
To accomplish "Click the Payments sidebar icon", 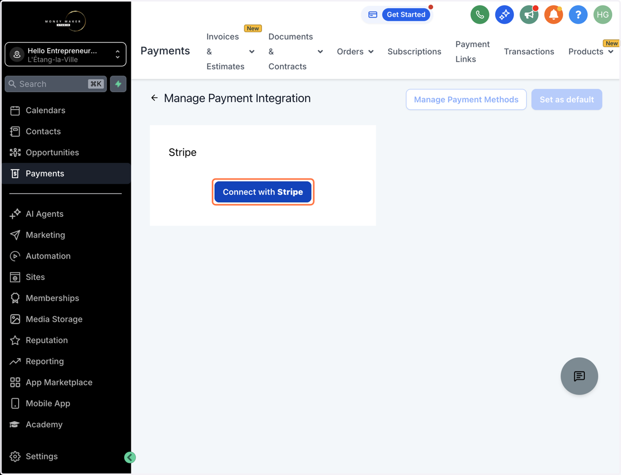I will tap(15, 173).
